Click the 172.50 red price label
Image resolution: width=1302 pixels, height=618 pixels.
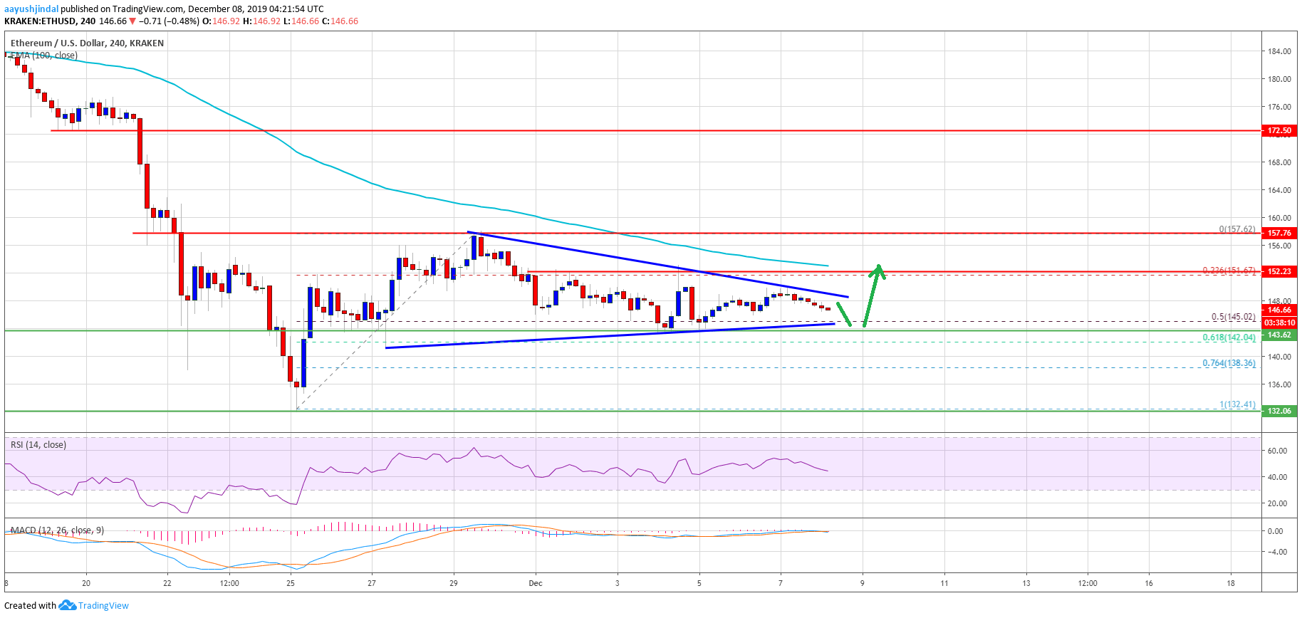pyautogui.click(x=1279, y=130)
